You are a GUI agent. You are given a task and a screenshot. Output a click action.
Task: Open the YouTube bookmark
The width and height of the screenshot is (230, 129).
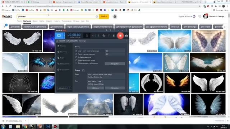click(x=30, y=10)
